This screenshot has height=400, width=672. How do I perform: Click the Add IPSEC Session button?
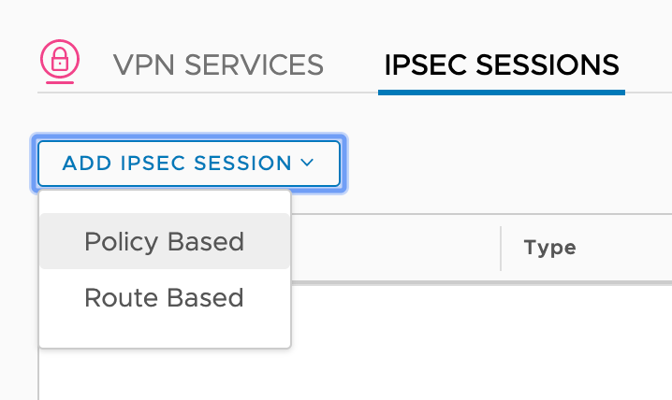[188, 164]
